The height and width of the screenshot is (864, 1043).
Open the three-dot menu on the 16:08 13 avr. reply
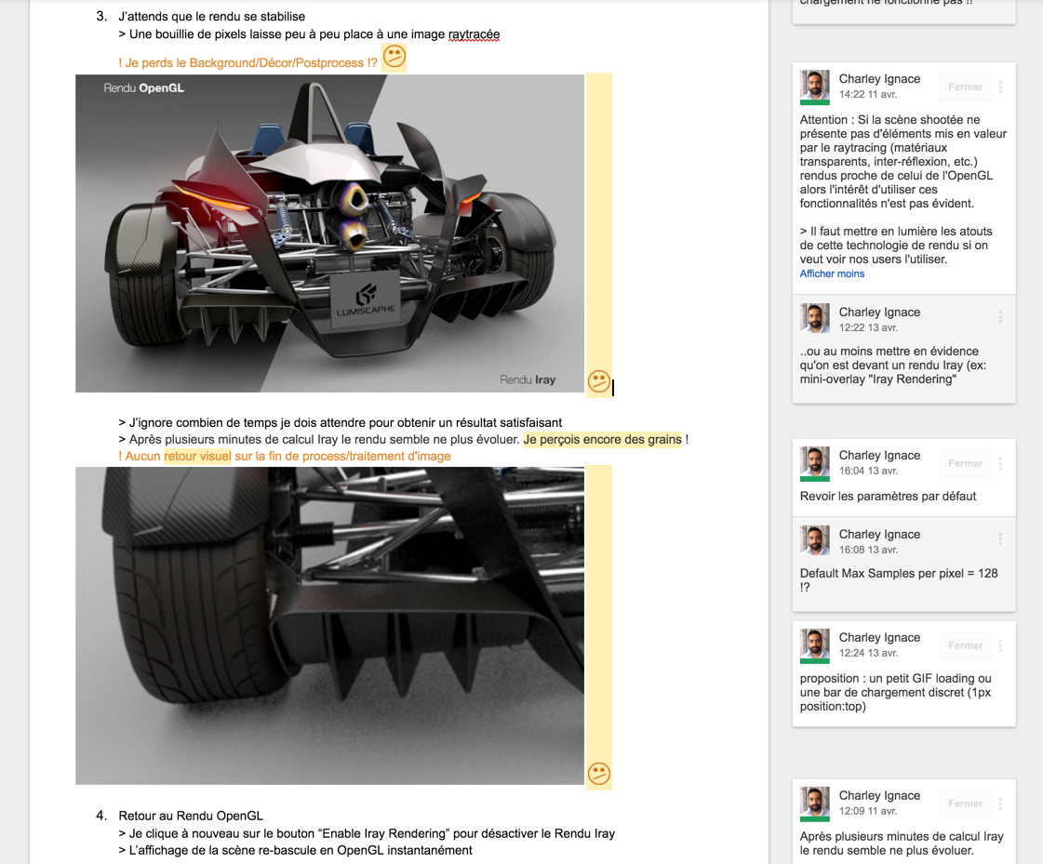(x=1000, y=539)
